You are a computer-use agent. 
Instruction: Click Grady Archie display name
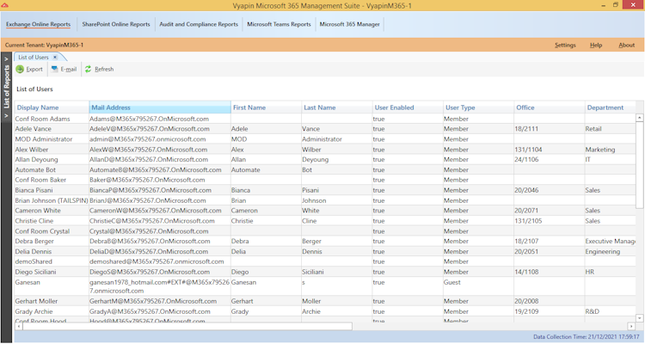coord(34,311)
